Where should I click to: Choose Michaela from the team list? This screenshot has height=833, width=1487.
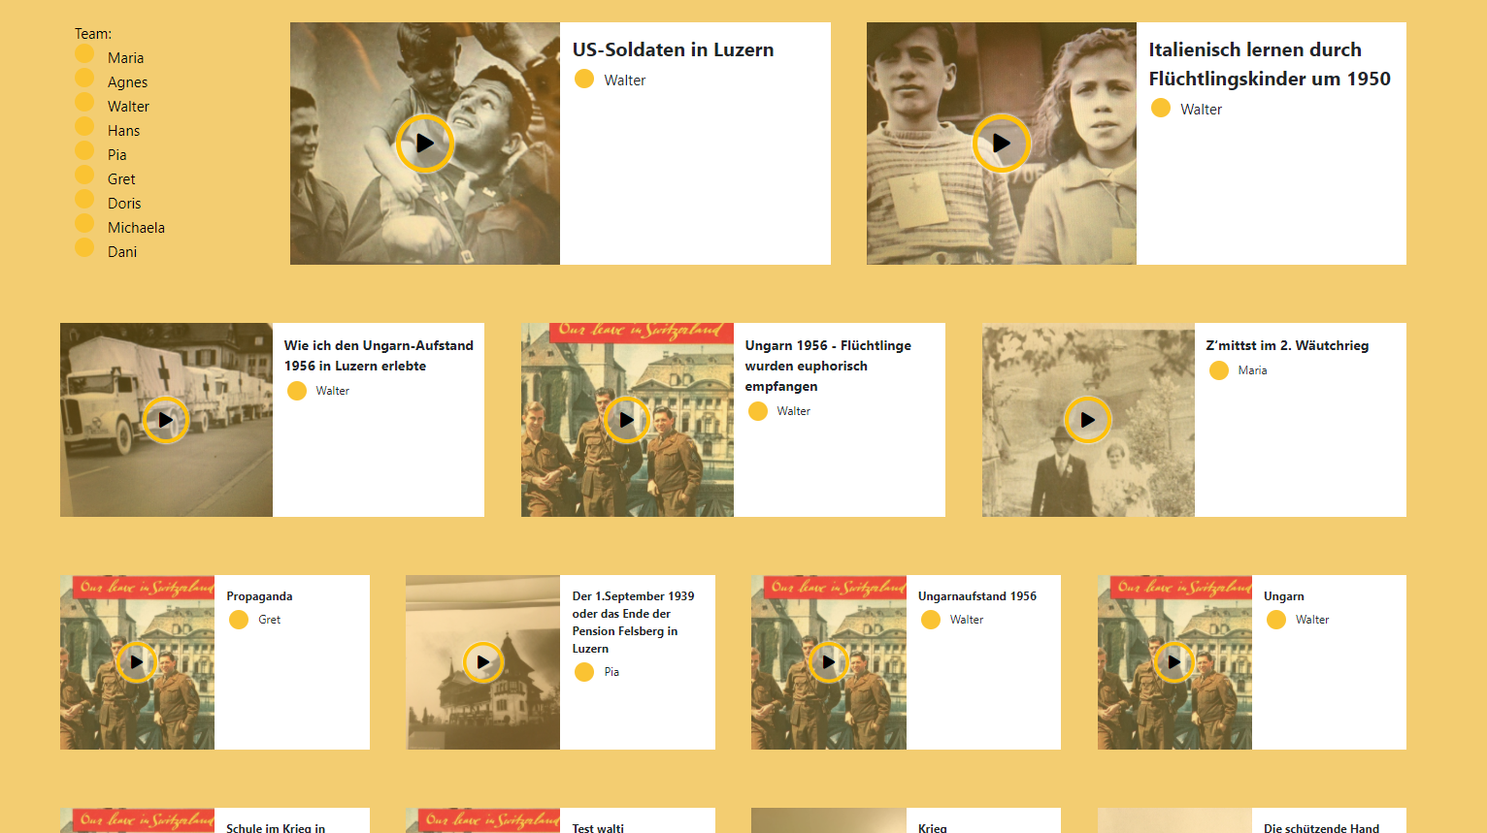[x=136, y=228]
